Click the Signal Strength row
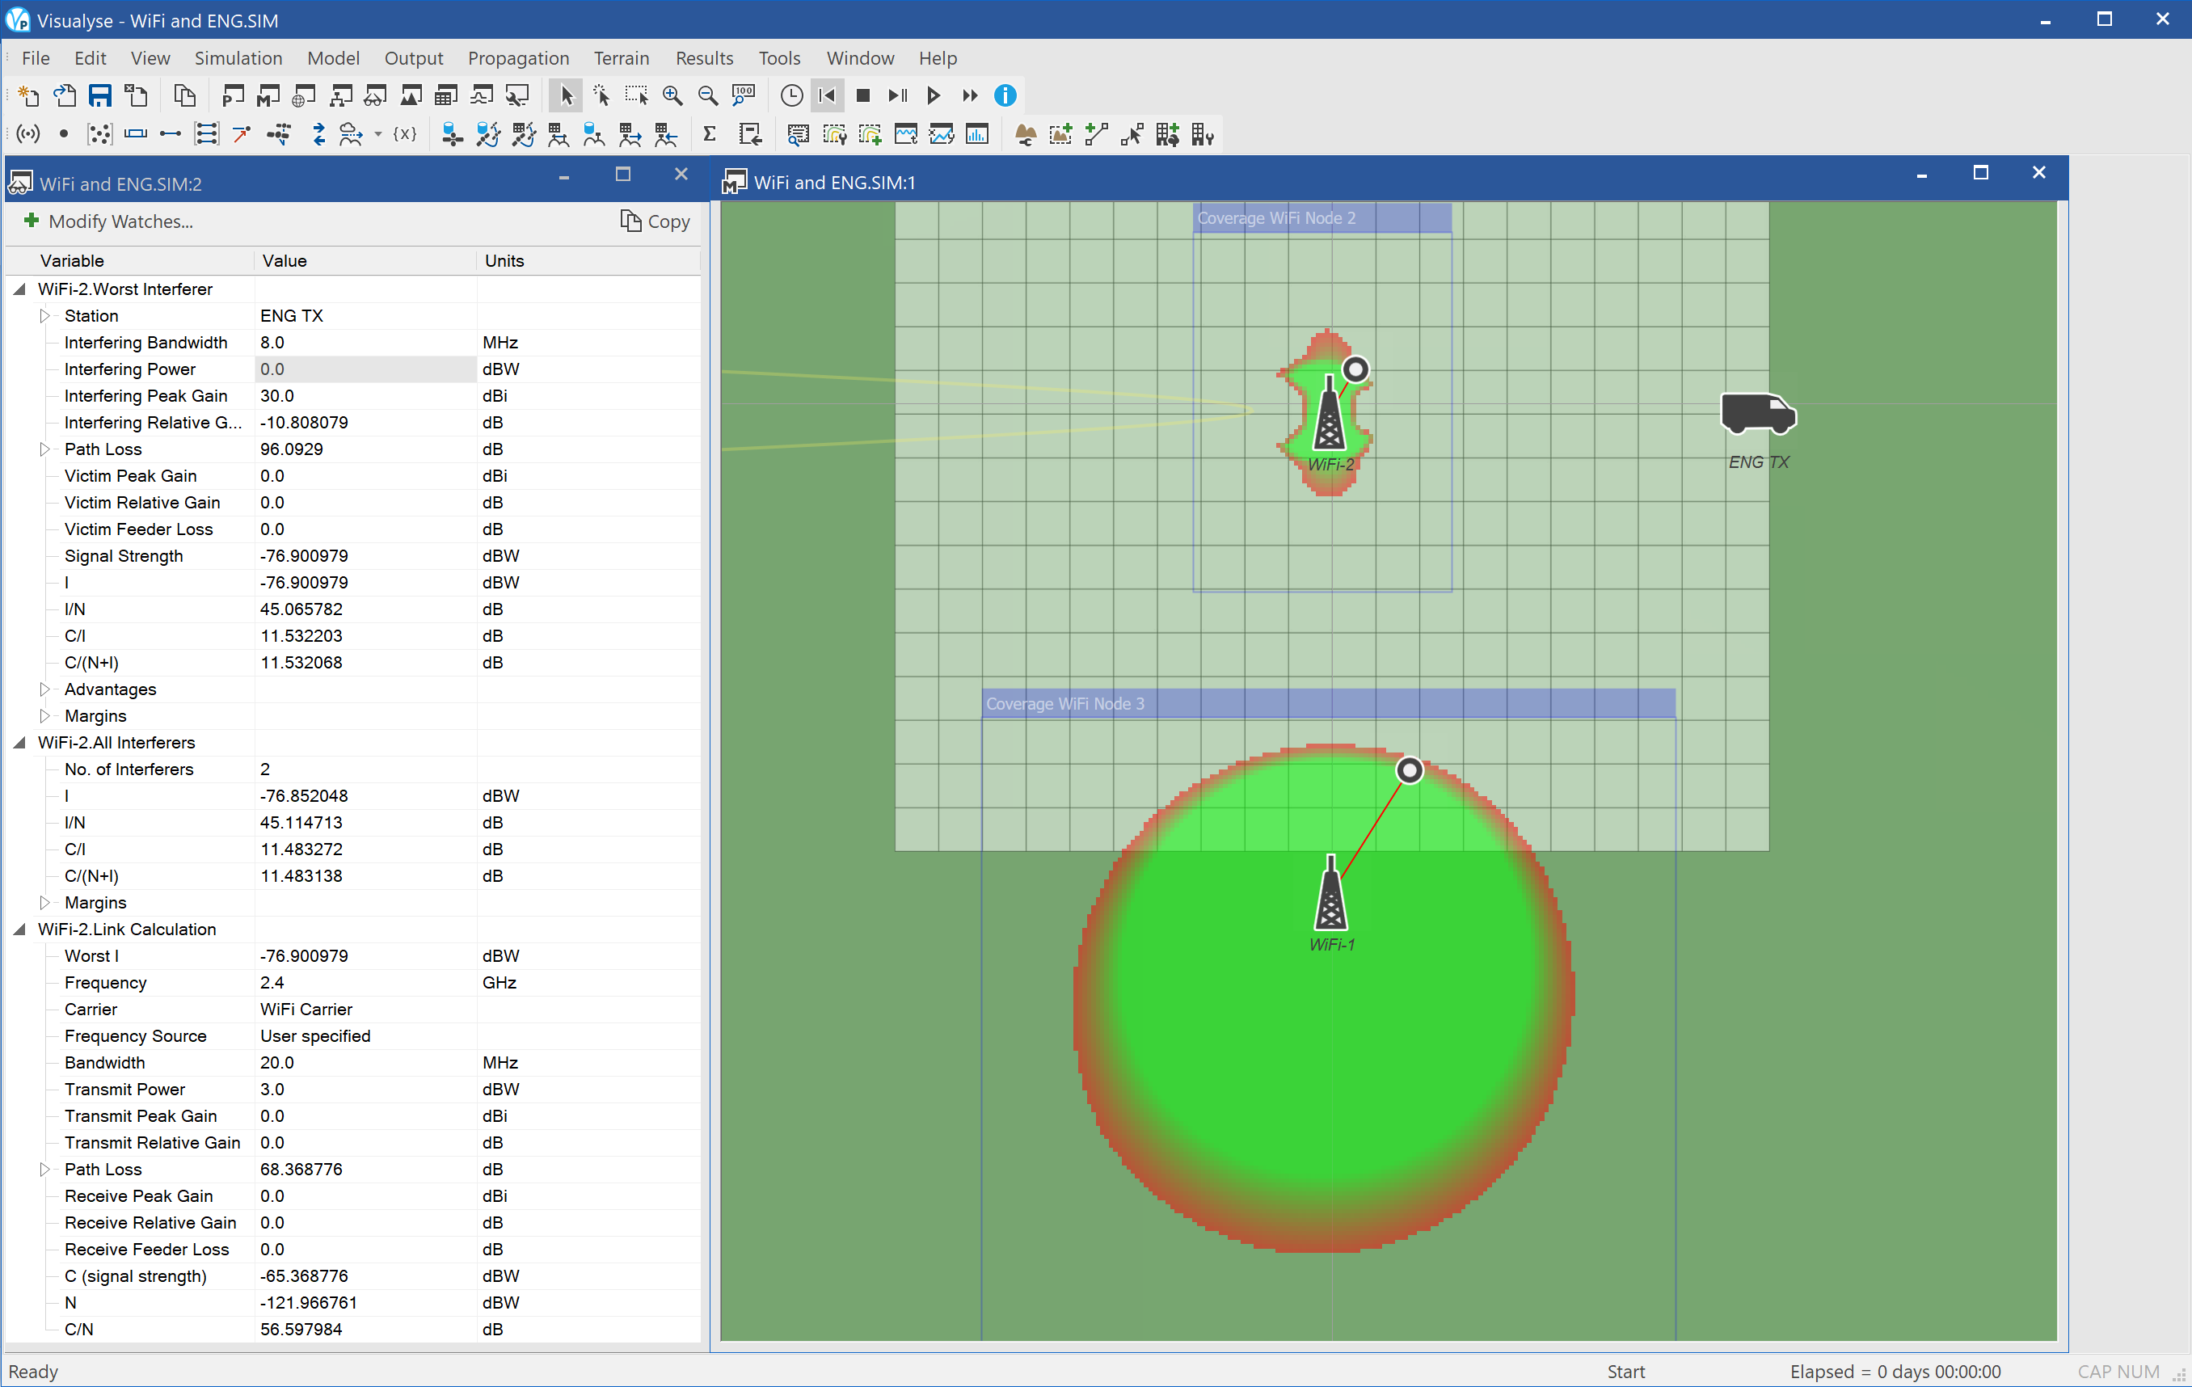 point(353,556)
